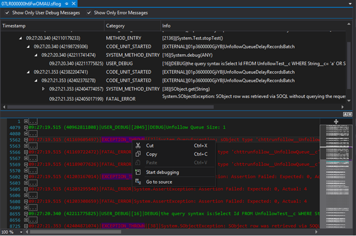Collapse the log line 5608 outline
356x236 pixels.
[26, 201]
